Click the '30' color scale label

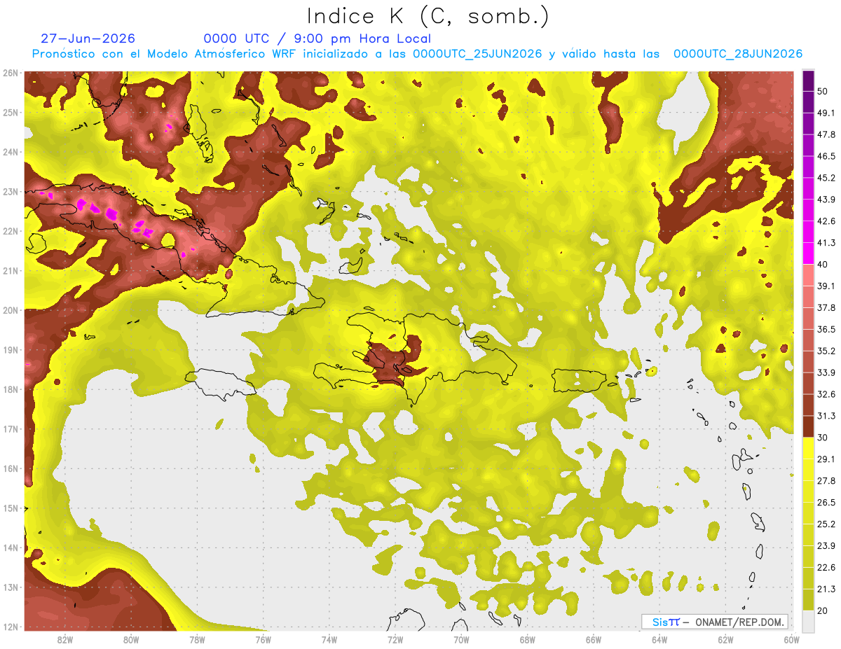coord(823,438)
